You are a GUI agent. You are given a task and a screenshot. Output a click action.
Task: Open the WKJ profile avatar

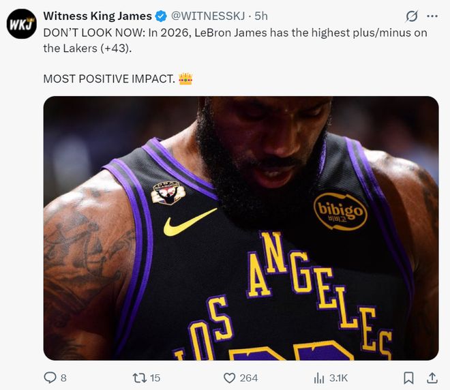21,24
